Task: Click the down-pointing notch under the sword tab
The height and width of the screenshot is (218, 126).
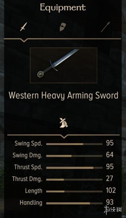Action: [x=24, y=40]
